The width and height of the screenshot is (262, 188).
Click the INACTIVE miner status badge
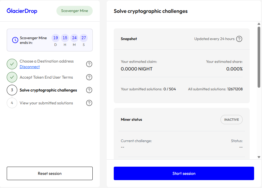231,120
